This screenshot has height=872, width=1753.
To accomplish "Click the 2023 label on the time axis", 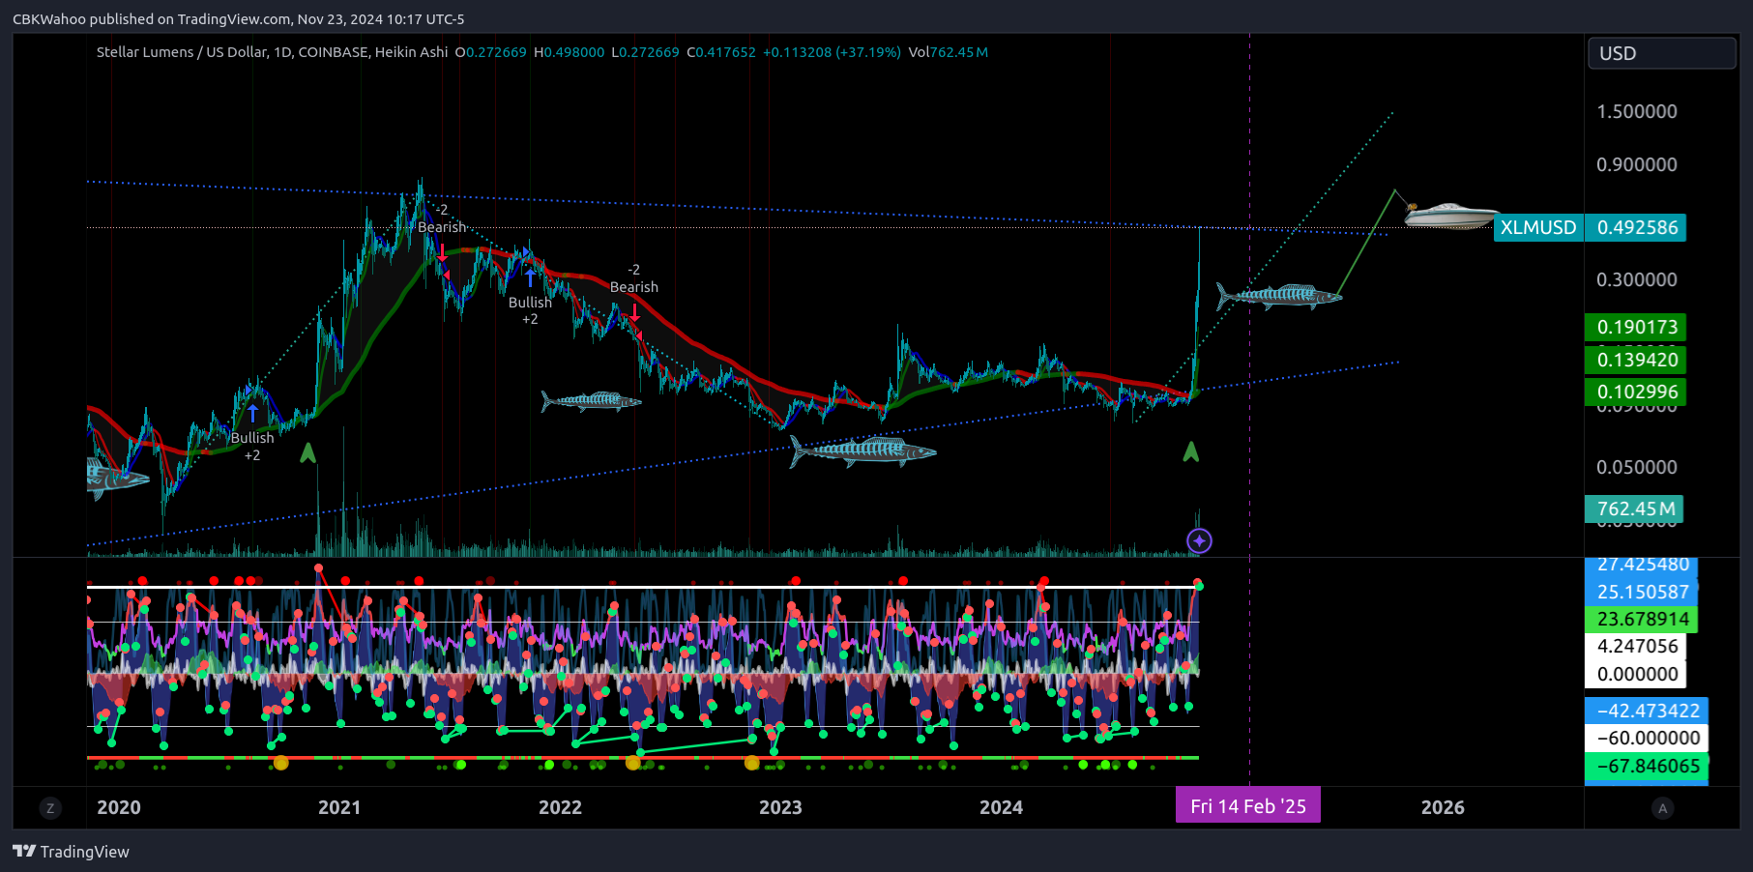I will (780, 807).
